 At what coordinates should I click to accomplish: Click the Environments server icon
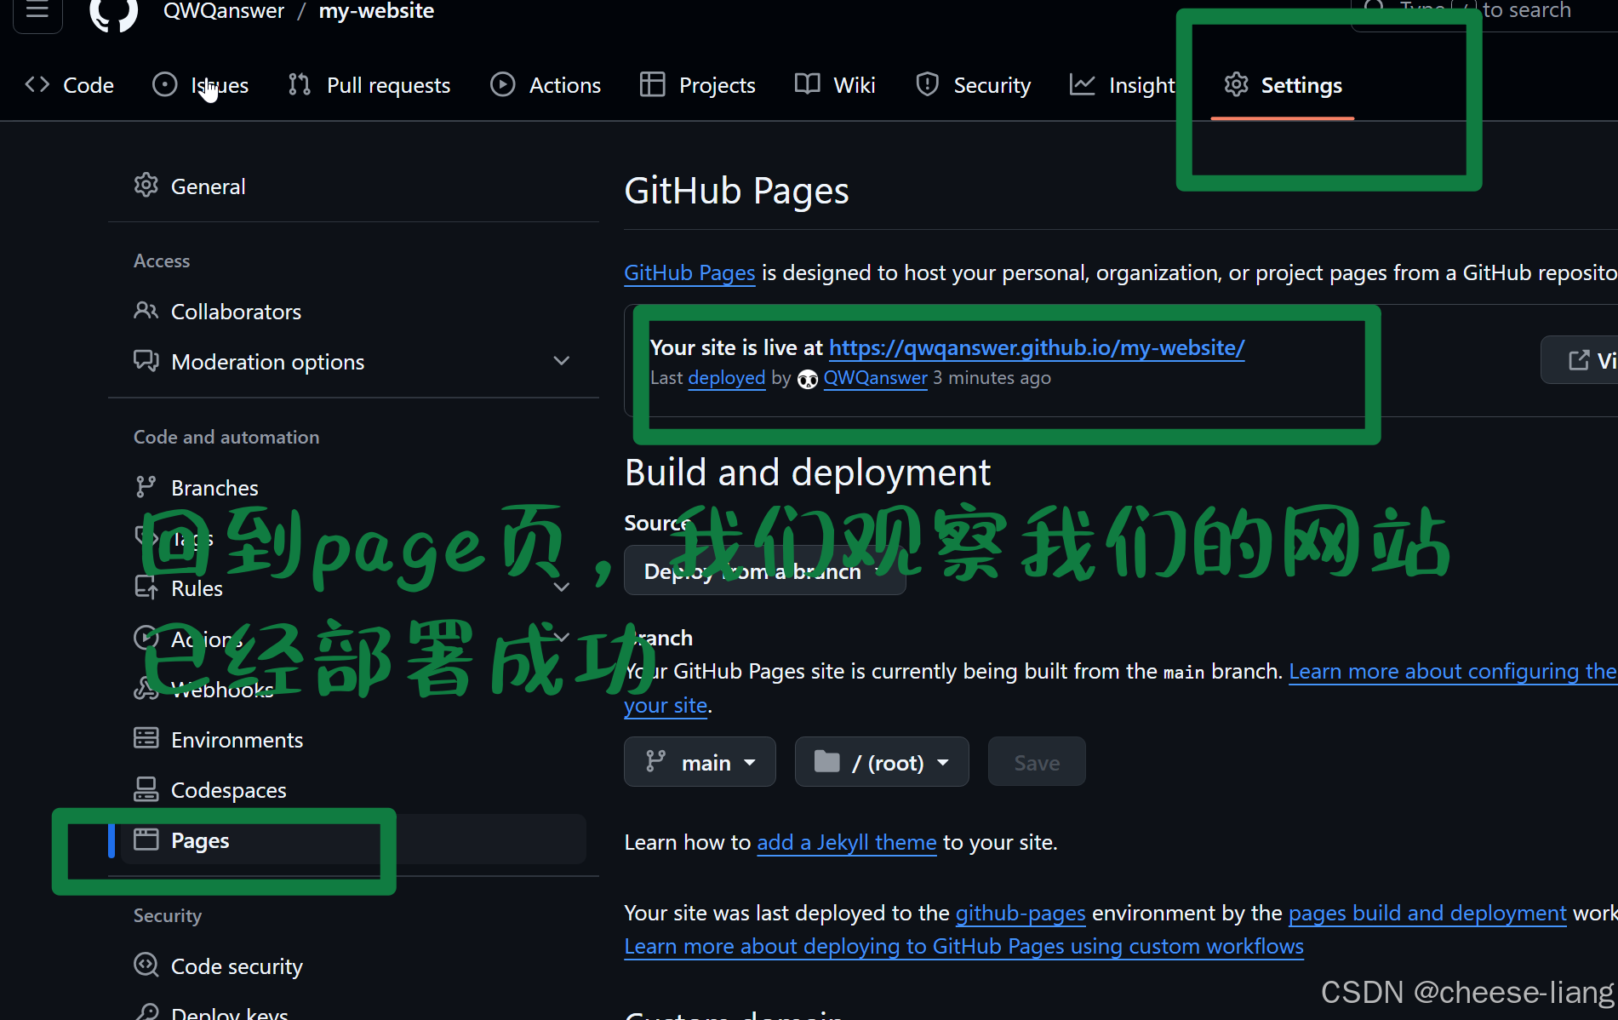(146, 738)
